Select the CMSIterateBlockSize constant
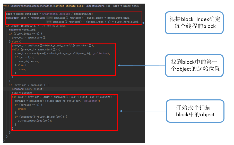Image resolution: width=234 pixels, height=145 pixels. coord(56,14)
